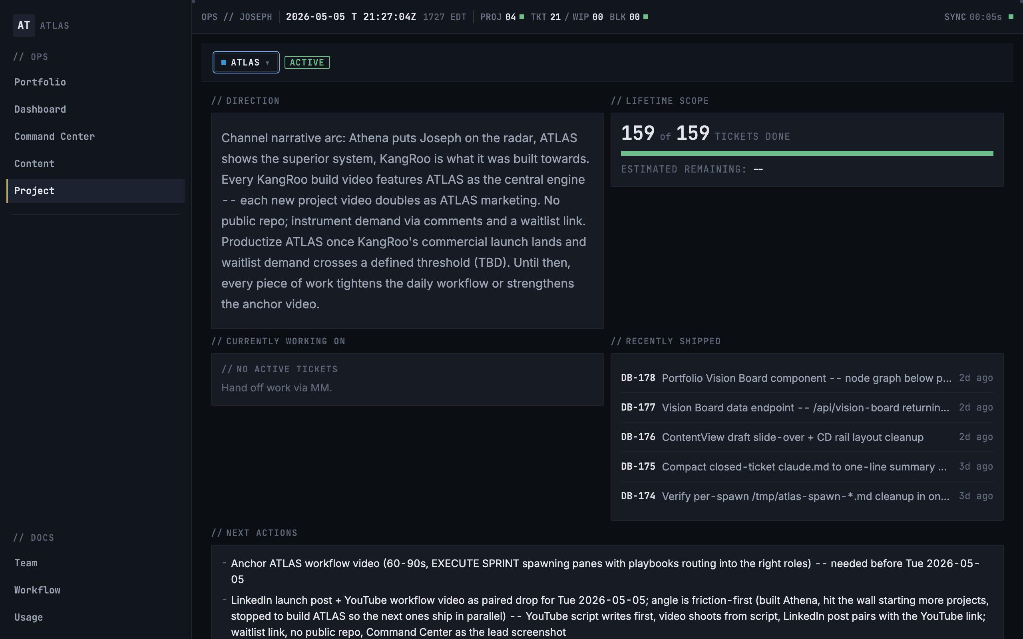Image resolution: width=1023 pixels, height=639 pixels.
Task: Click the ATLAS brand name in sidebar
Action: click(54, 26)
